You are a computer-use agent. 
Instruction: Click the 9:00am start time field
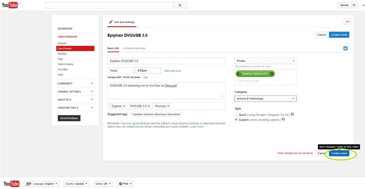pos(148,71)
